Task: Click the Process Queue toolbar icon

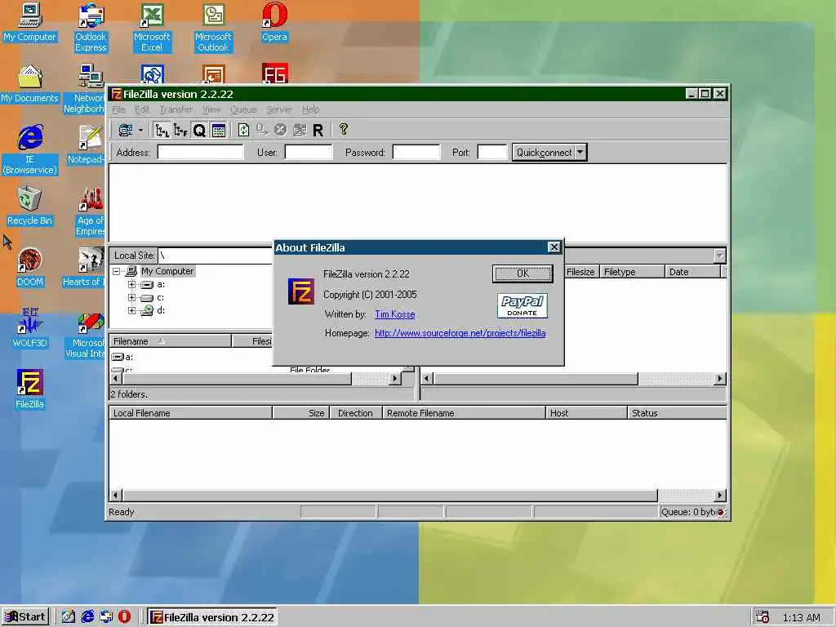Action: [x=262, y=130]
